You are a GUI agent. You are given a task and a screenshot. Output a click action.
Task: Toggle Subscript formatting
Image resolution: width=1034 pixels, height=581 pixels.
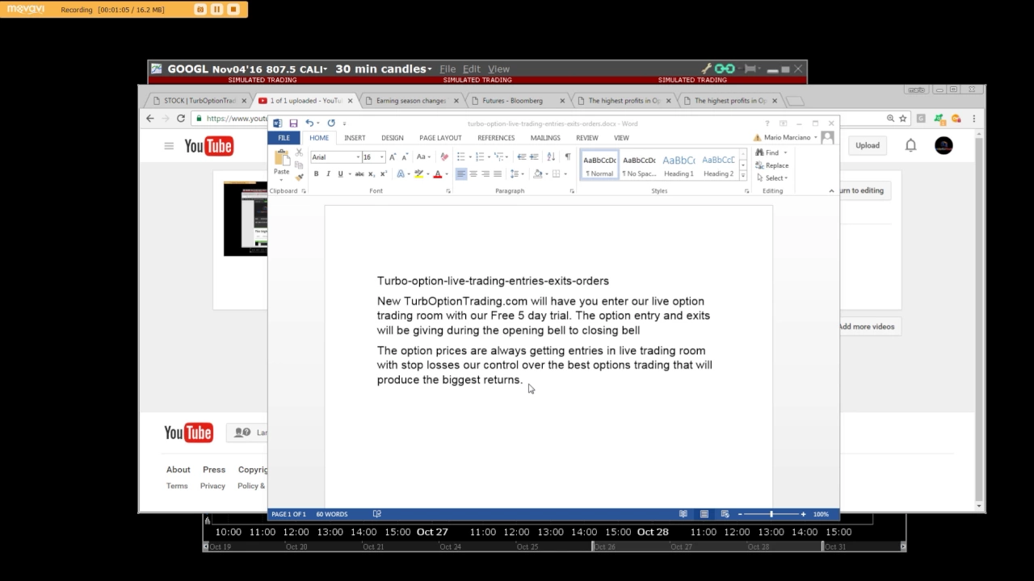372,173
